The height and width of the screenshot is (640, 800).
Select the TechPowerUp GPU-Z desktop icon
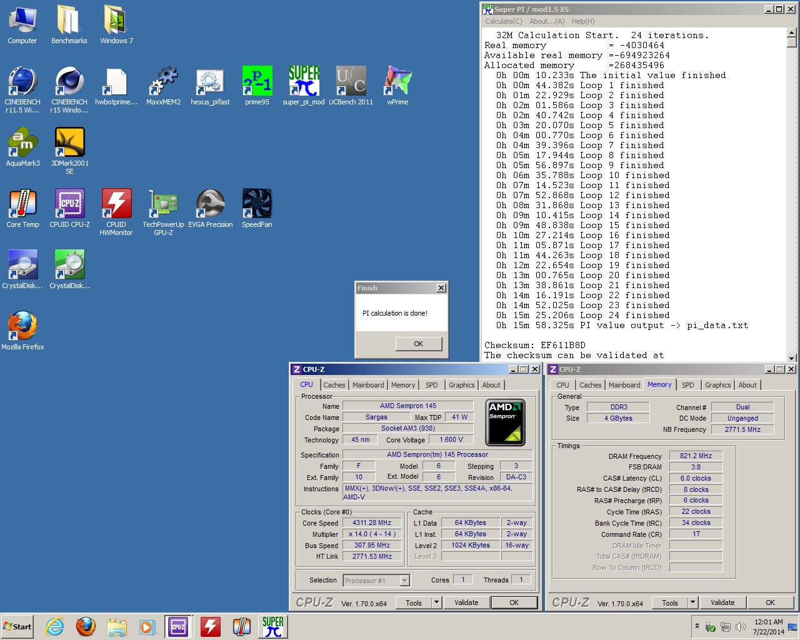[x=163, y=212]
